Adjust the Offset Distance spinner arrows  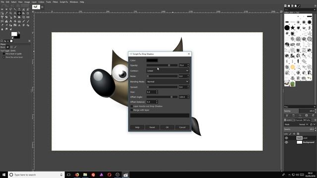tap(157, 102)
